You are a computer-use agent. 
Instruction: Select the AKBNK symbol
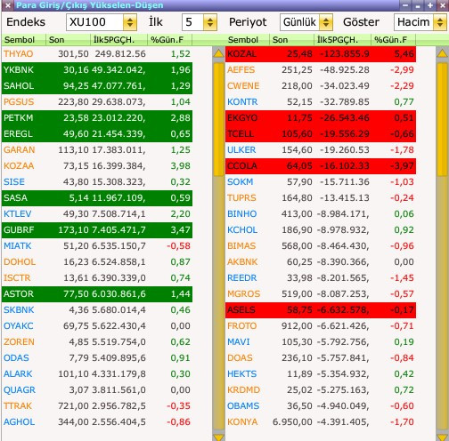(x=242, y=262)
